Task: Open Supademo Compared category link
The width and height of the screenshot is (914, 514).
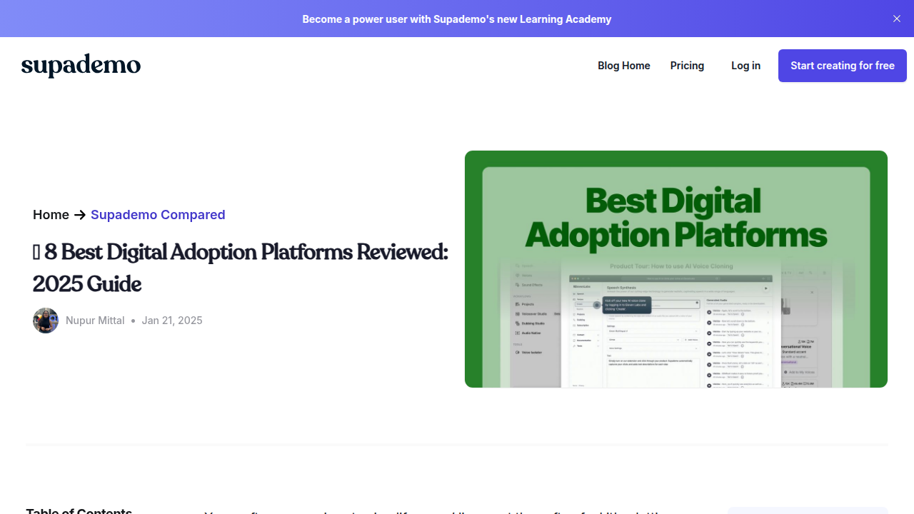Action: pos(158,215)
